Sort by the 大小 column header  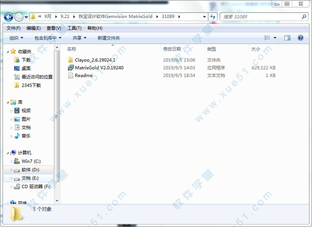256,49
